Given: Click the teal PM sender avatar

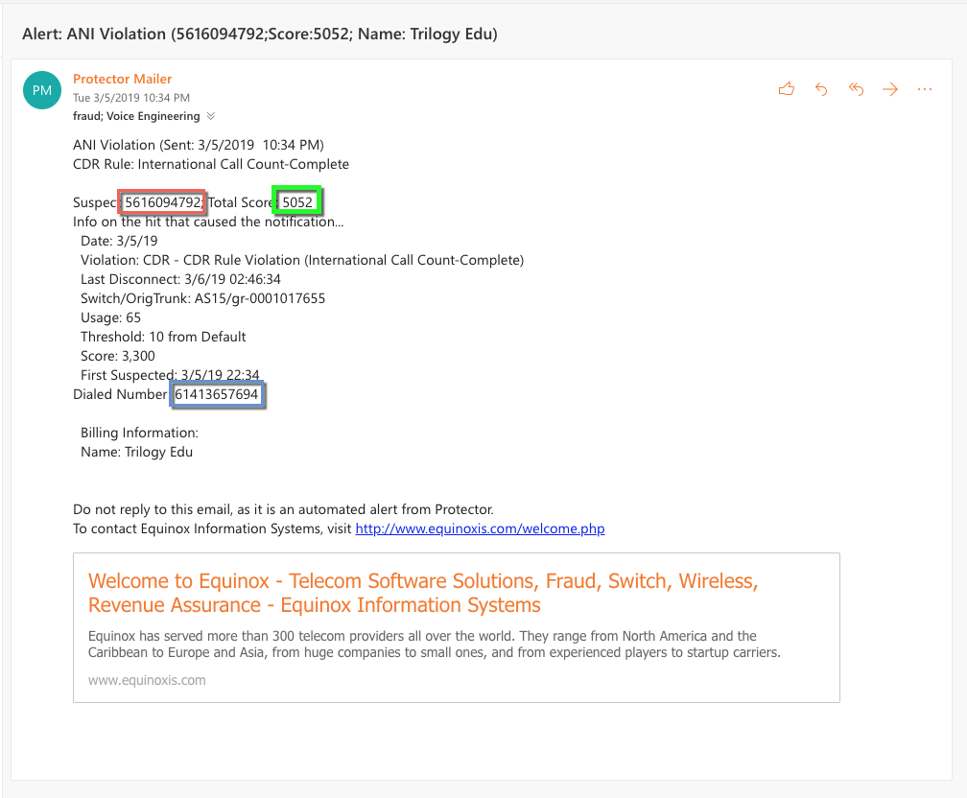Looking at the screenshot, I should (42, 90).
